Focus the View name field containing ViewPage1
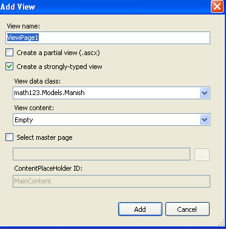The image size is (226, 230). tap(108, 38)
